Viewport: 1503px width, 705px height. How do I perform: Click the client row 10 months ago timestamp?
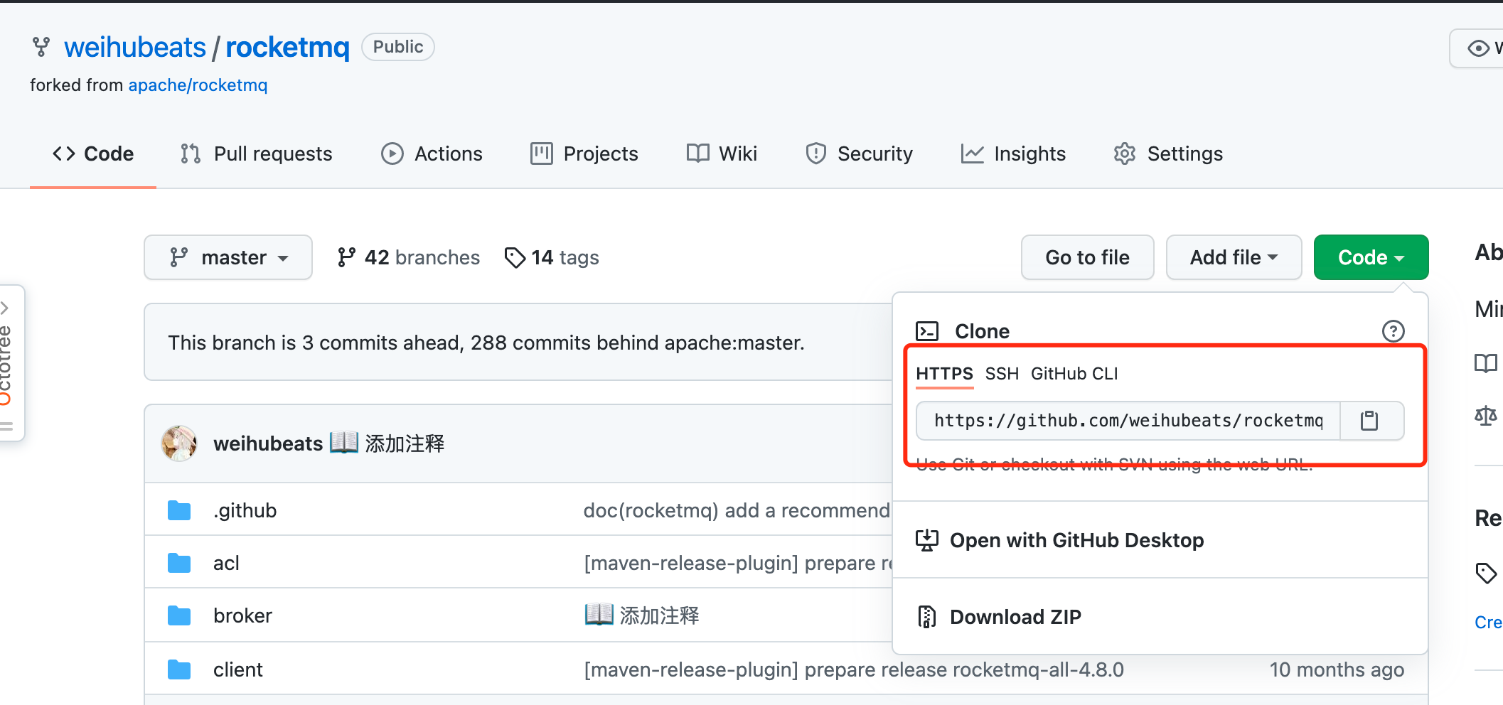tap(1337, 669)
